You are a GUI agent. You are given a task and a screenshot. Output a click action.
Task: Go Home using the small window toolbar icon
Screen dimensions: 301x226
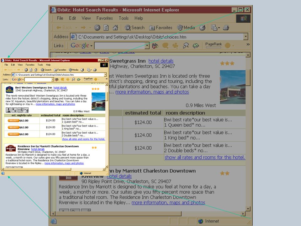point(36,70)
